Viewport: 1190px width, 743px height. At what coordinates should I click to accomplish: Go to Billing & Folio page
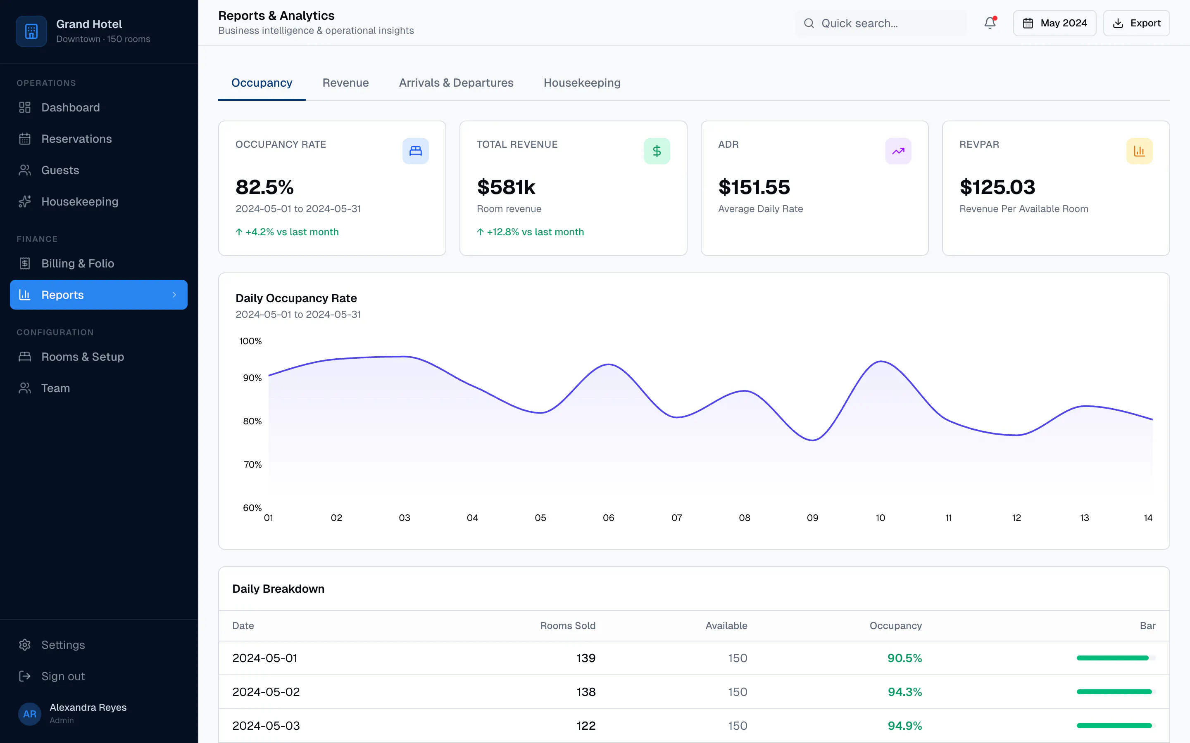pyautogui.click(x=98, y=263)
